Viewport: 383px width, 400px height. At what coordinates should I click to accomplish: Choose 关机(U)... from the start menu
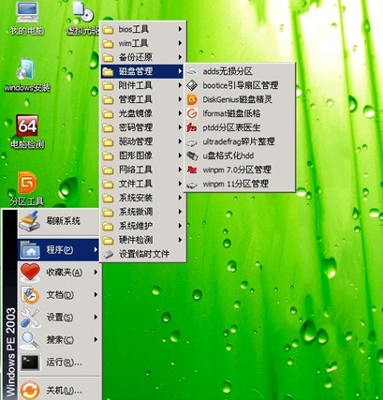[x=64, y=391]
